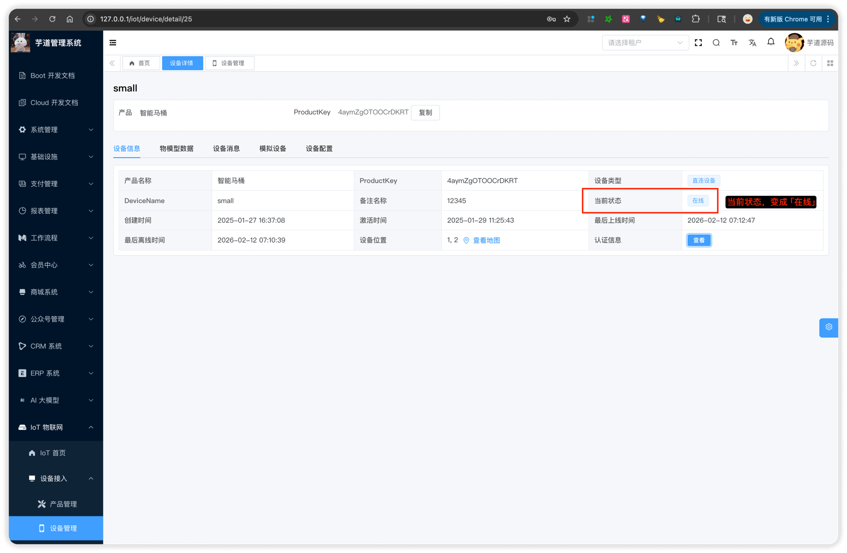This screenshot has width=847, height=553.
Task: Open the search icon in header
Action: (716, 43)
